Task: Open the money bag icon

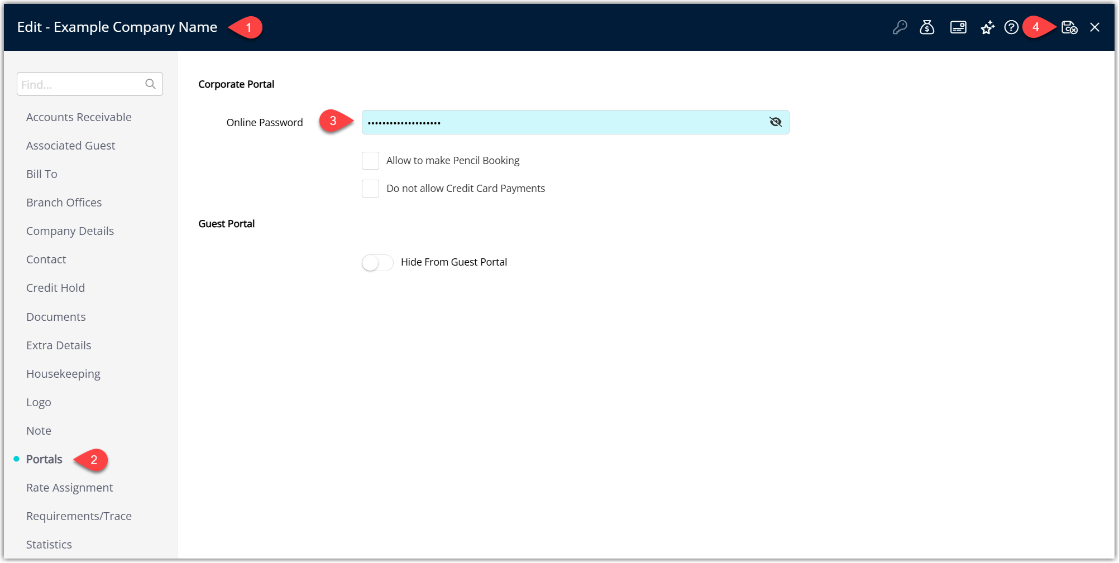Action: coord(927,27)
